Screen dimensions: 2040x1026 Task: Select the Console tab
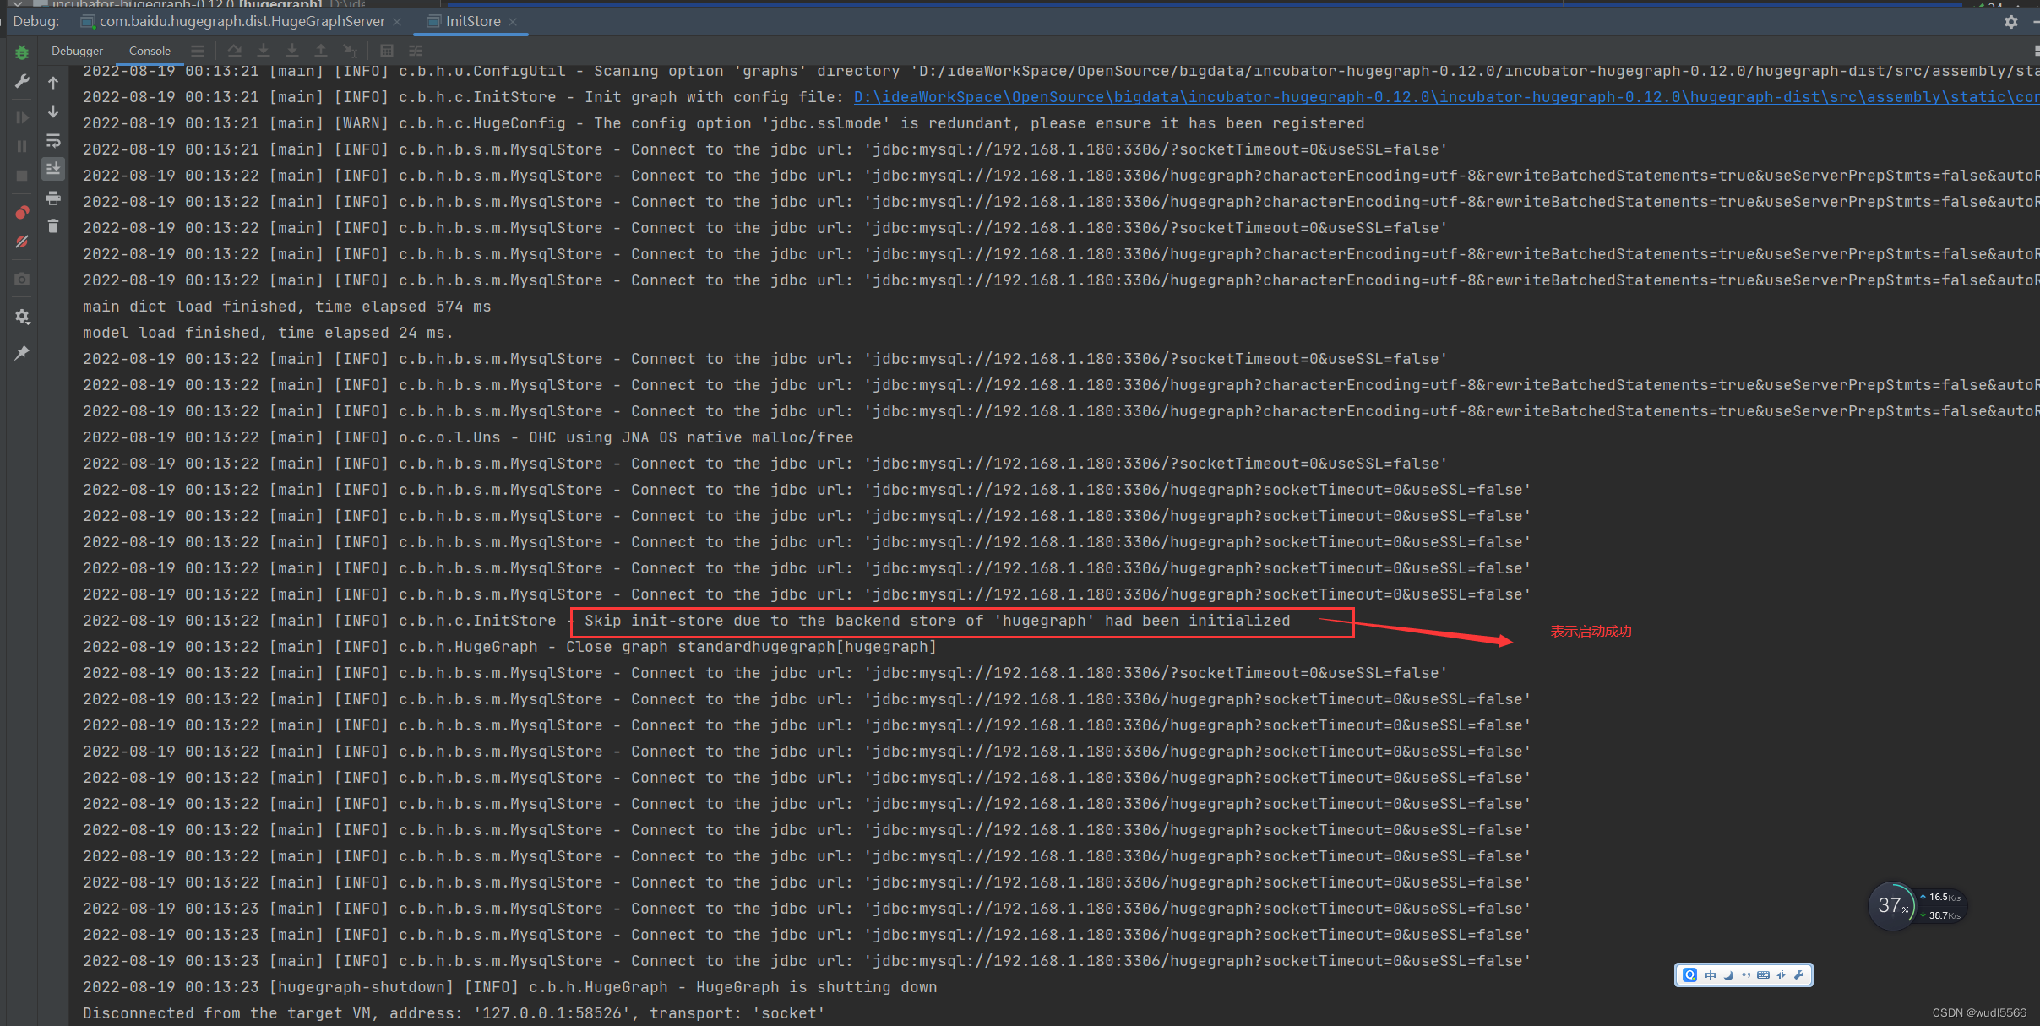tap(150, 51)
